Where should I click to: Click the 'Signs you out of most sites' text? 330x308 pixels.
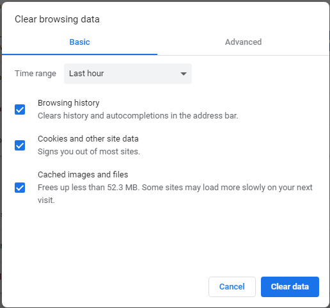(x=89, y=152)
